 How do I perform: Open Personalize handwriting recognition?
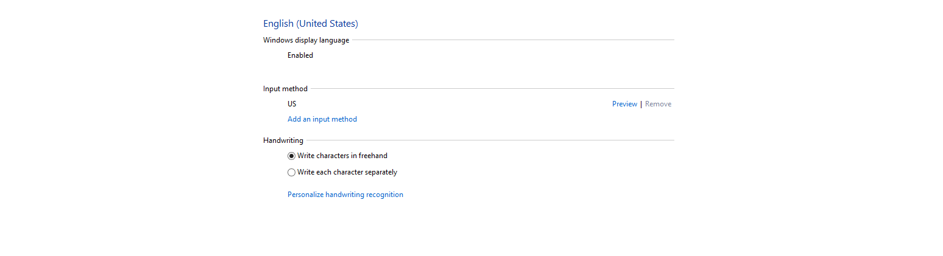(345, 195)
